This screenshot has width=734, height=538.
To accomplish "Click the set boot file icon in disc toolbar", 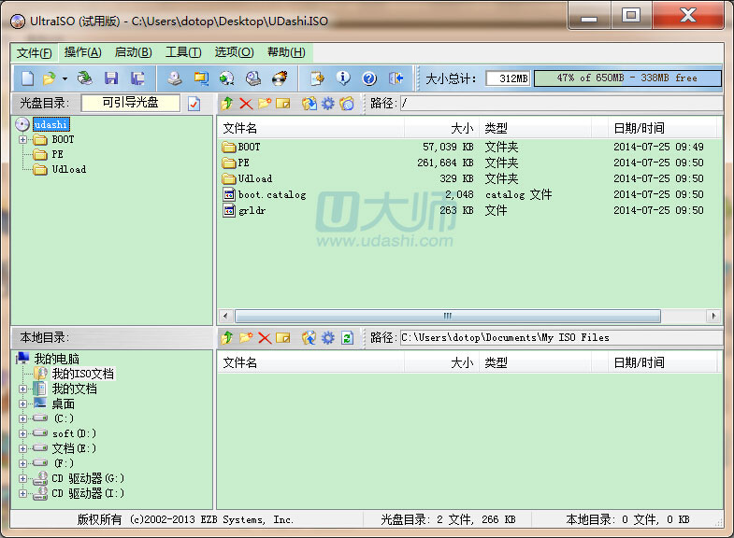I will click(x=347, y=104).
